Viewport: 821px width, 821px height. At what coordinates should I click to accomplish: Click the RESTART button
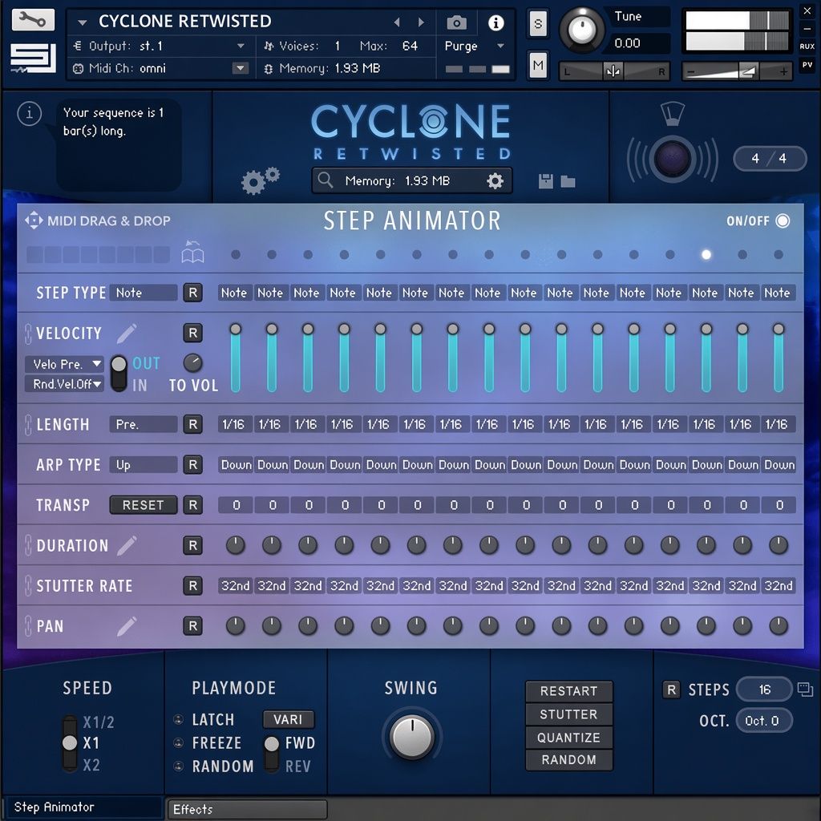tap(568, 691)
